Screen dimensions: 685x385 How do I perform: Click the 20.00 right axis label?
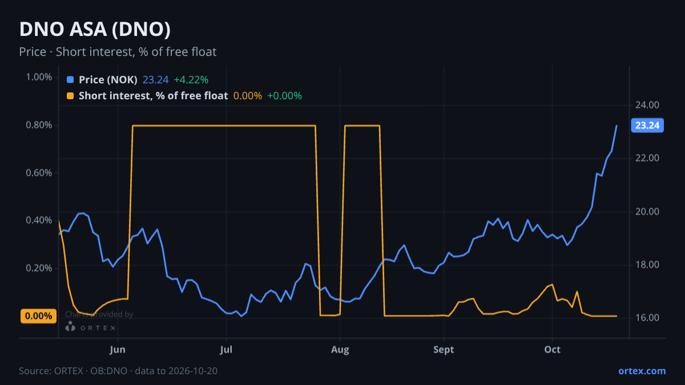[647, 212]
